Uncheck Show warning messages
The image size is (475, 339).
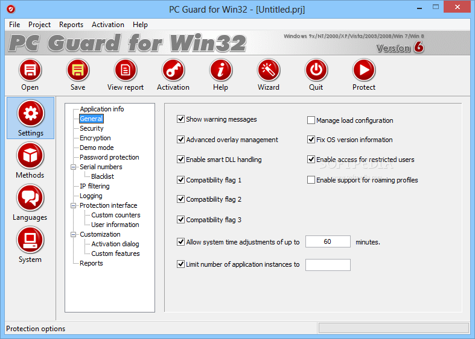click(181, 119)
